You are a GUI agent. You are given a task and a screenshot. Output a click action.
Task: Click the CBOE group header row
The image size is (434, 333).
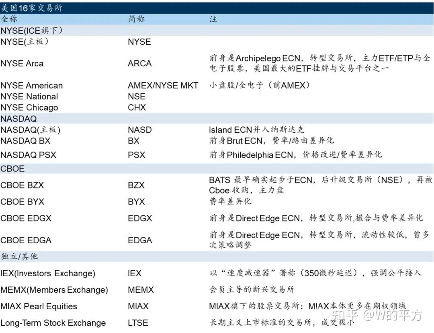pos(217,169)
